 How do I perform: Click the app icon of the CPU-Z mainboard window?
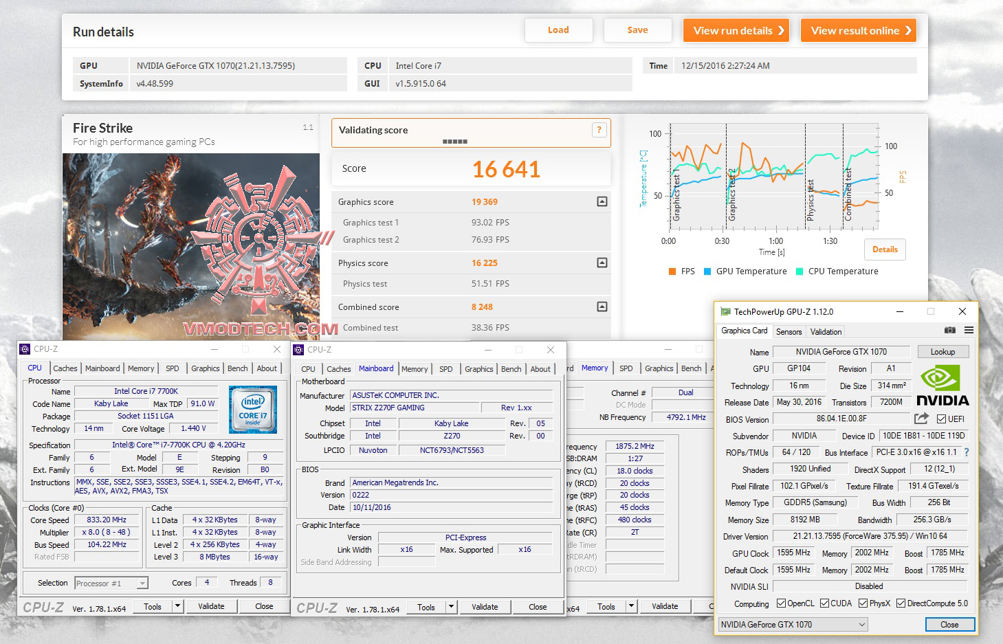coord(298,349)
